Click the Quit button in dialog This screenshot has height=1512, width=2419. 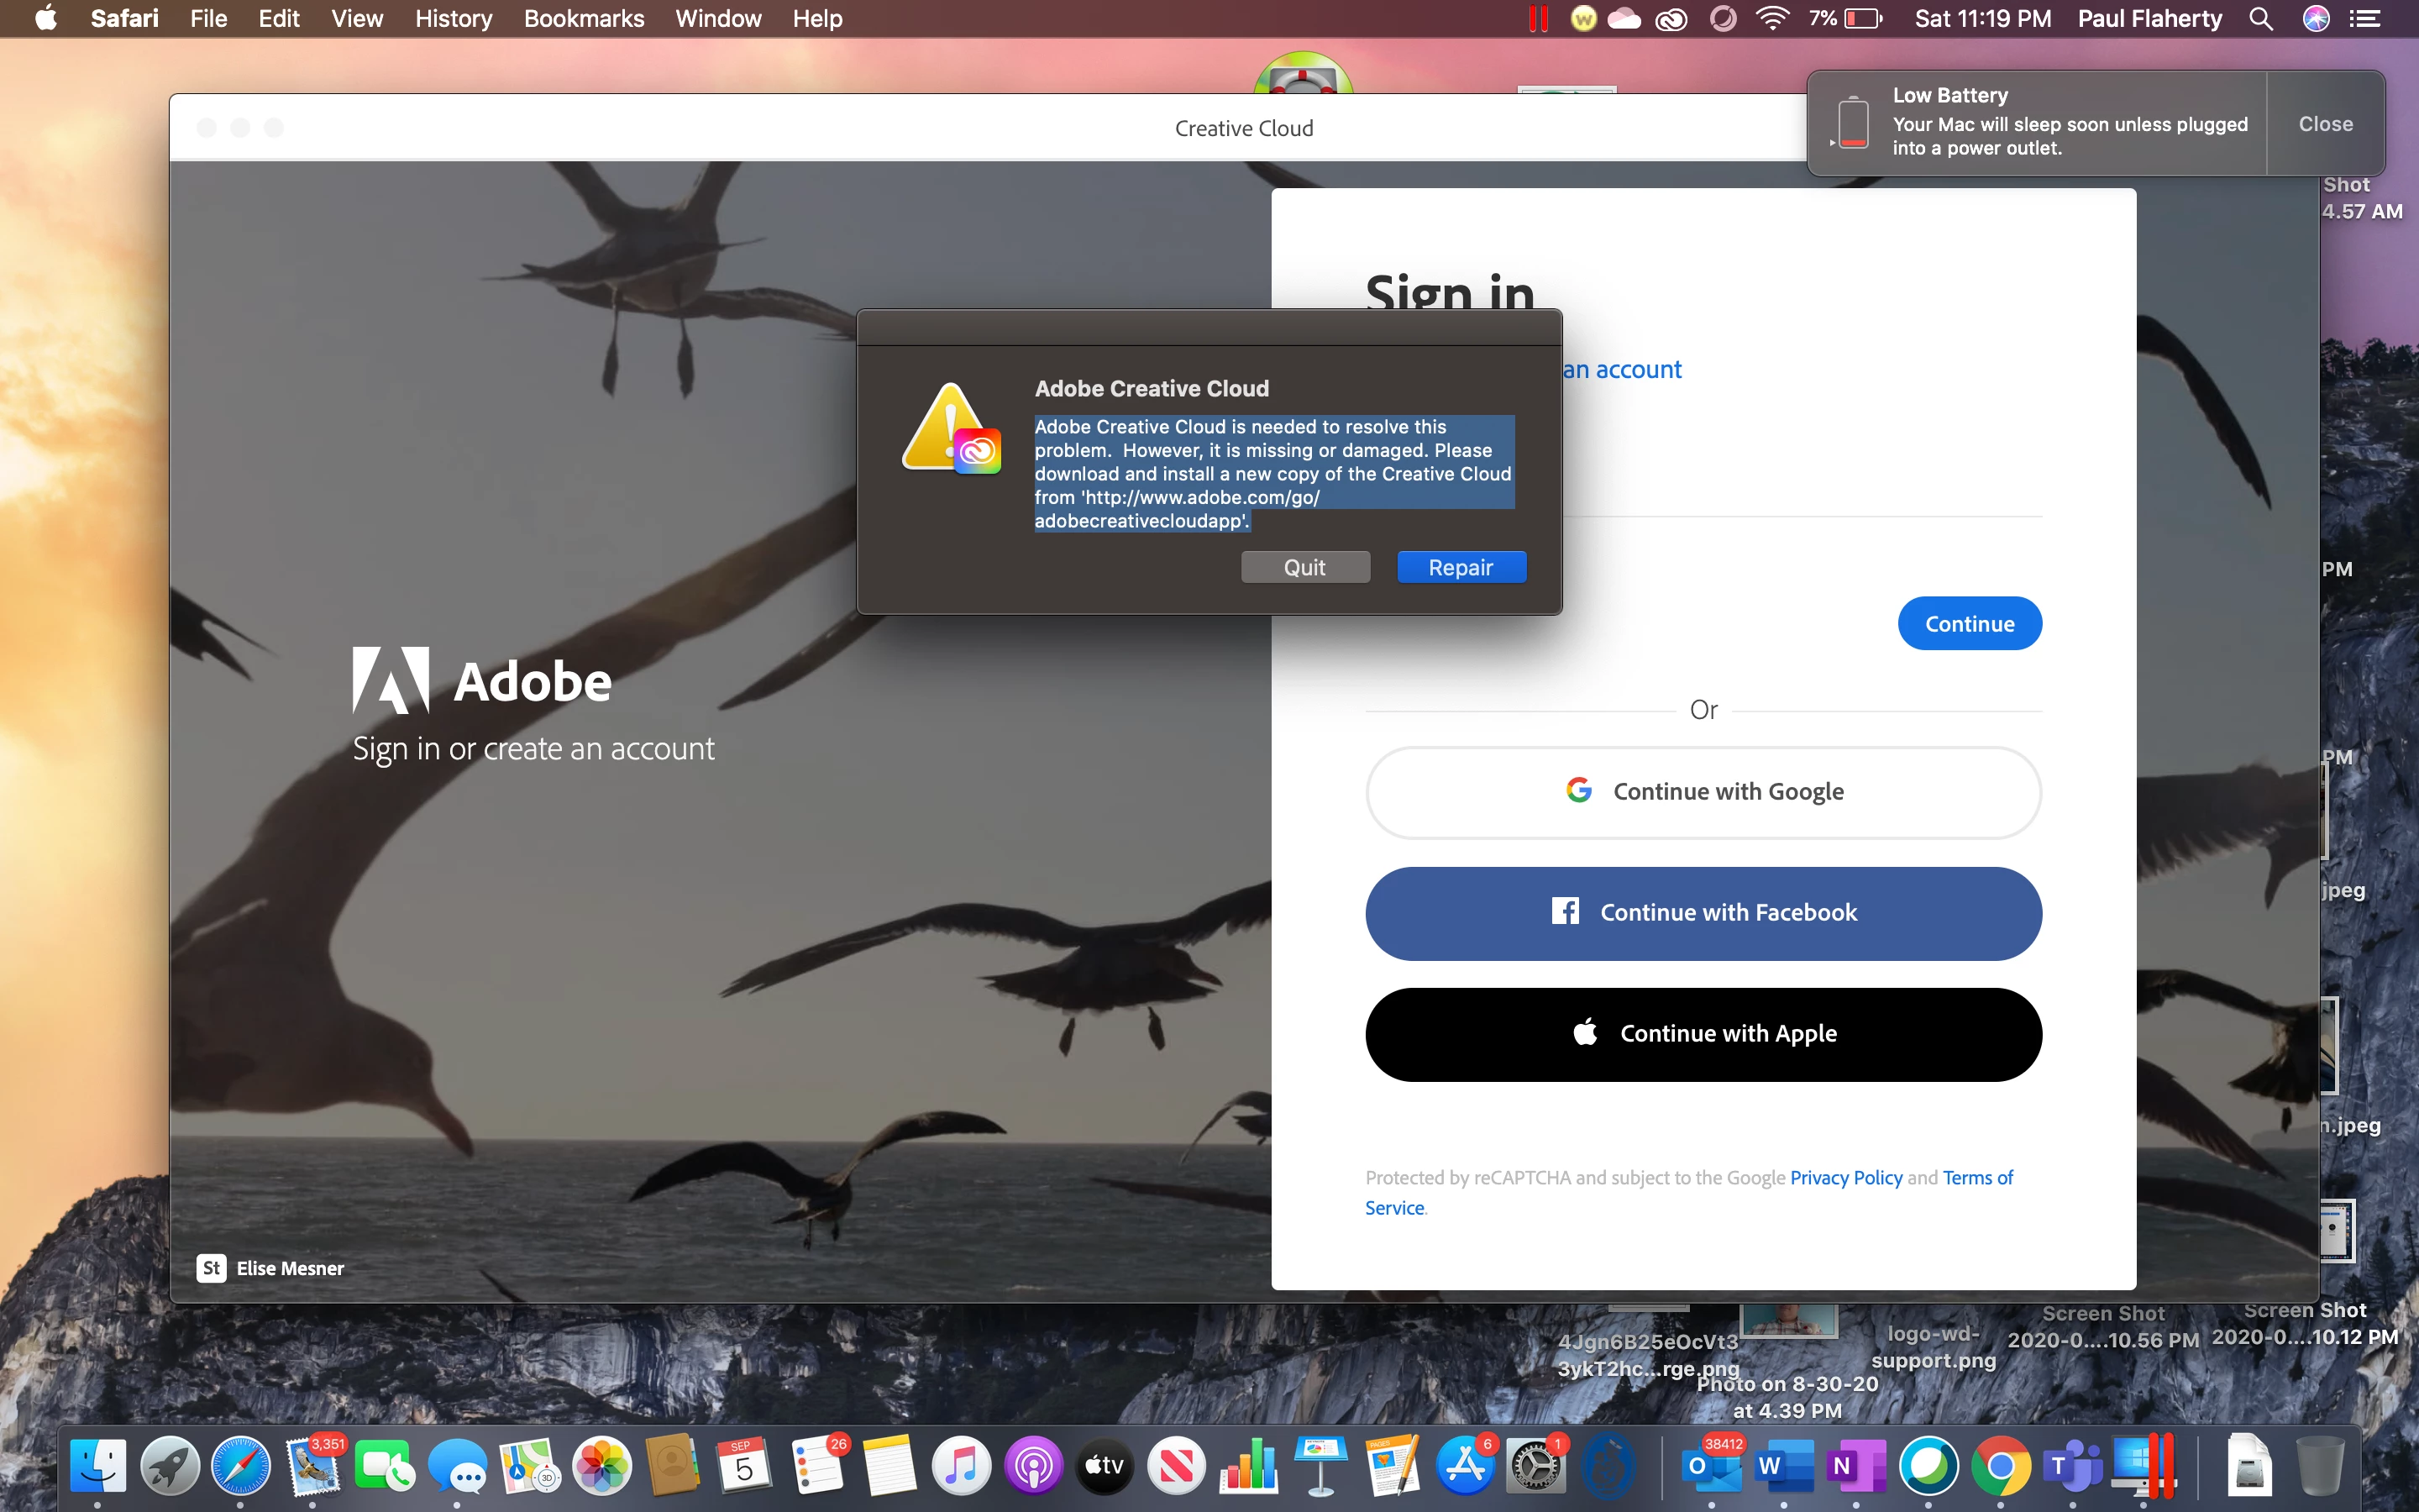point(1304,567)
